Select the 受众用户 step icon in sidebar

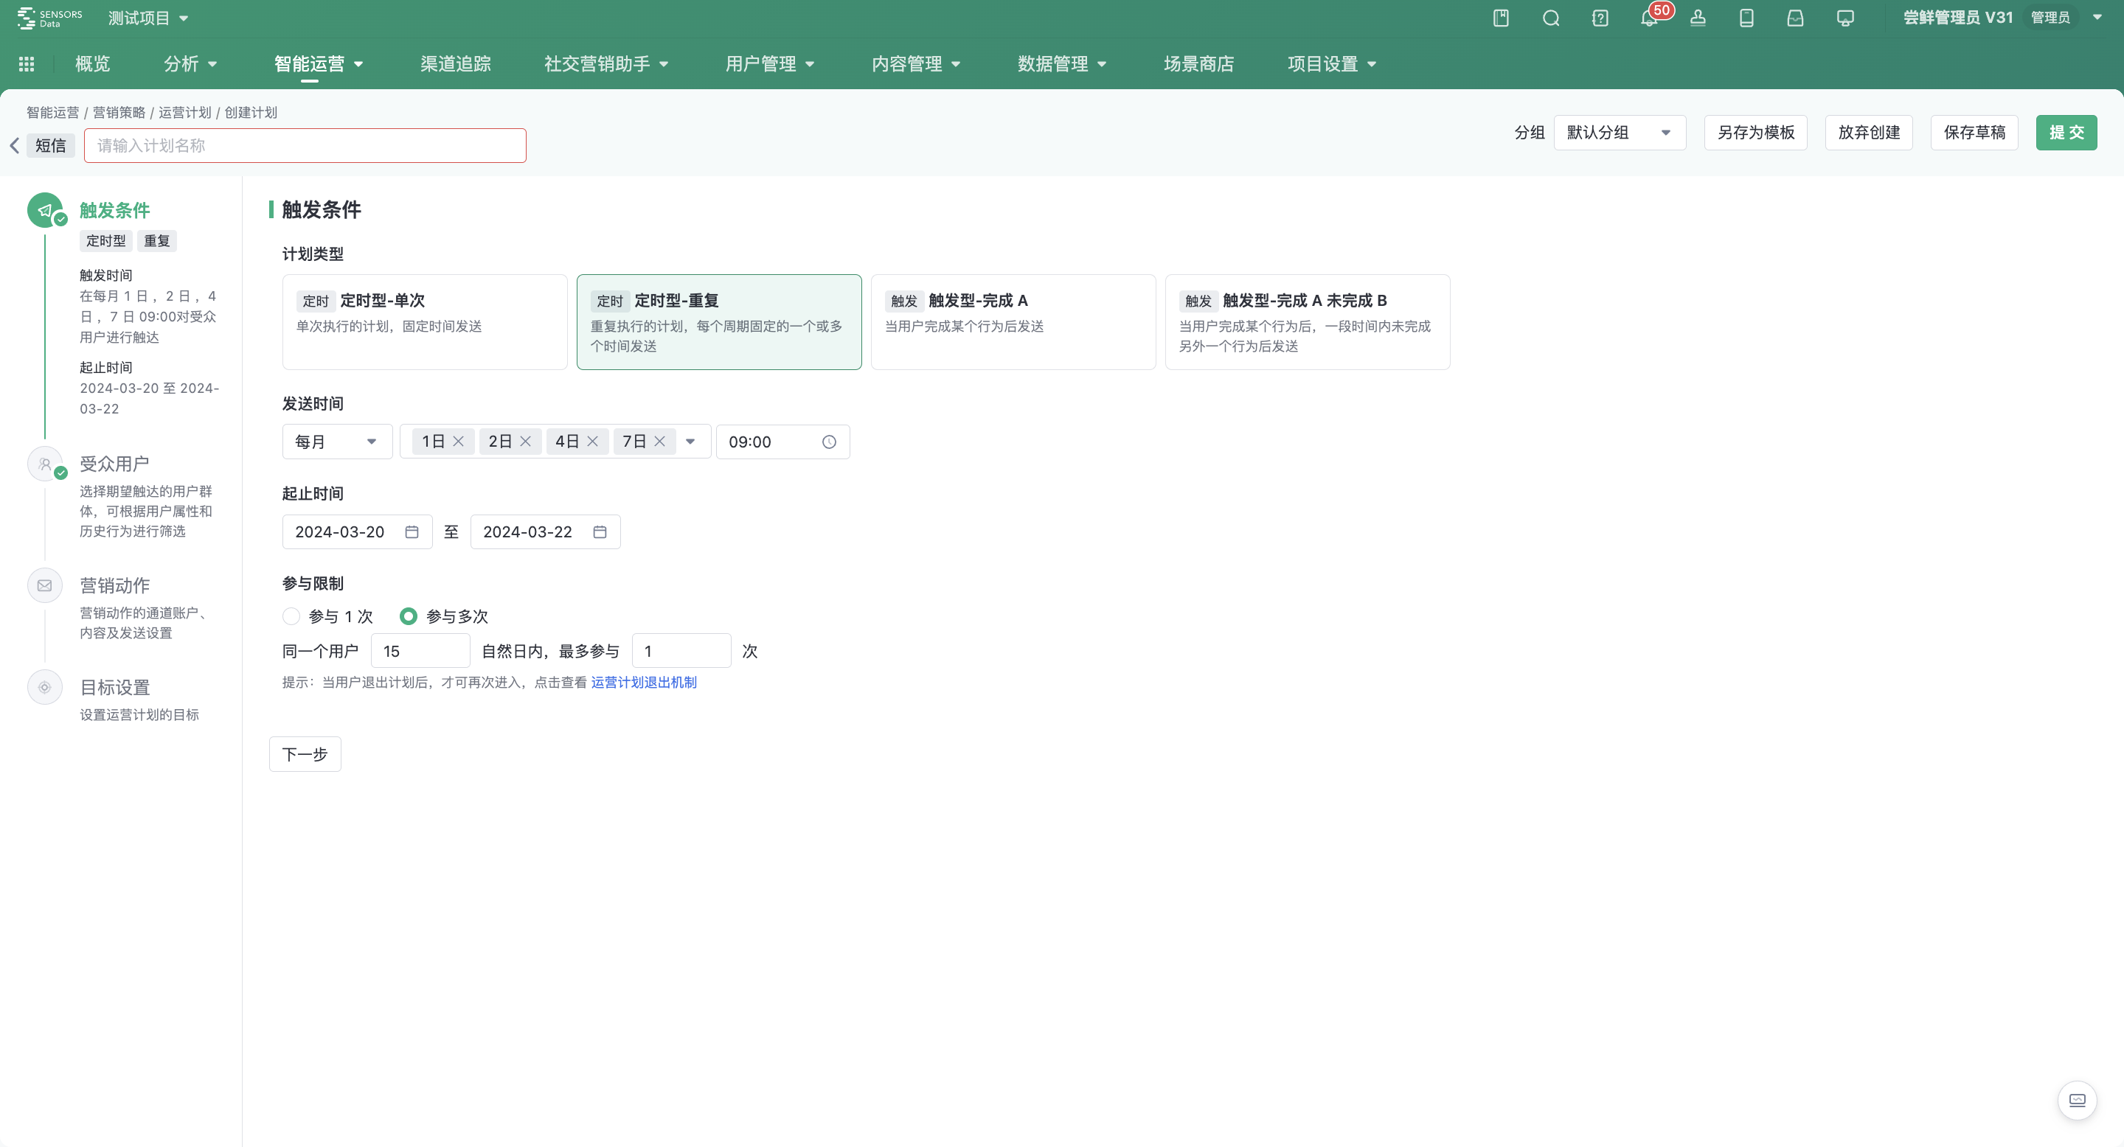pos(44,463)
